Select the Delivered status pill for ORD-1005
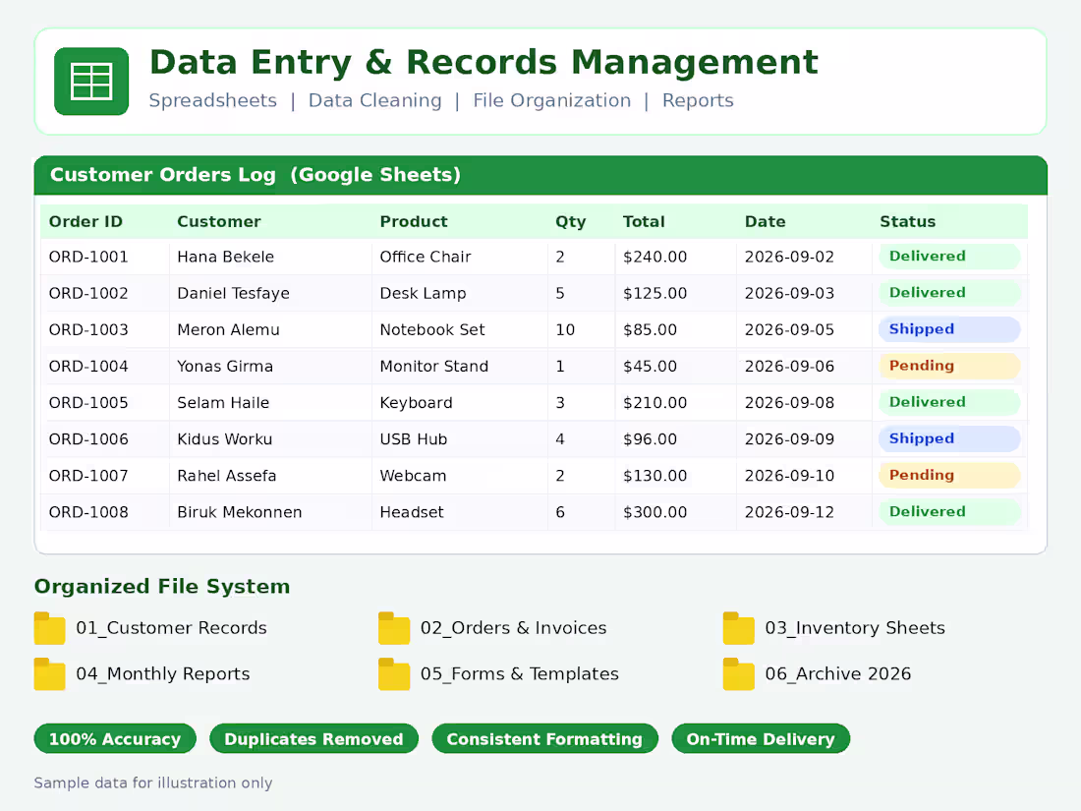This screenshot has height=811, width=1081. 949,403
